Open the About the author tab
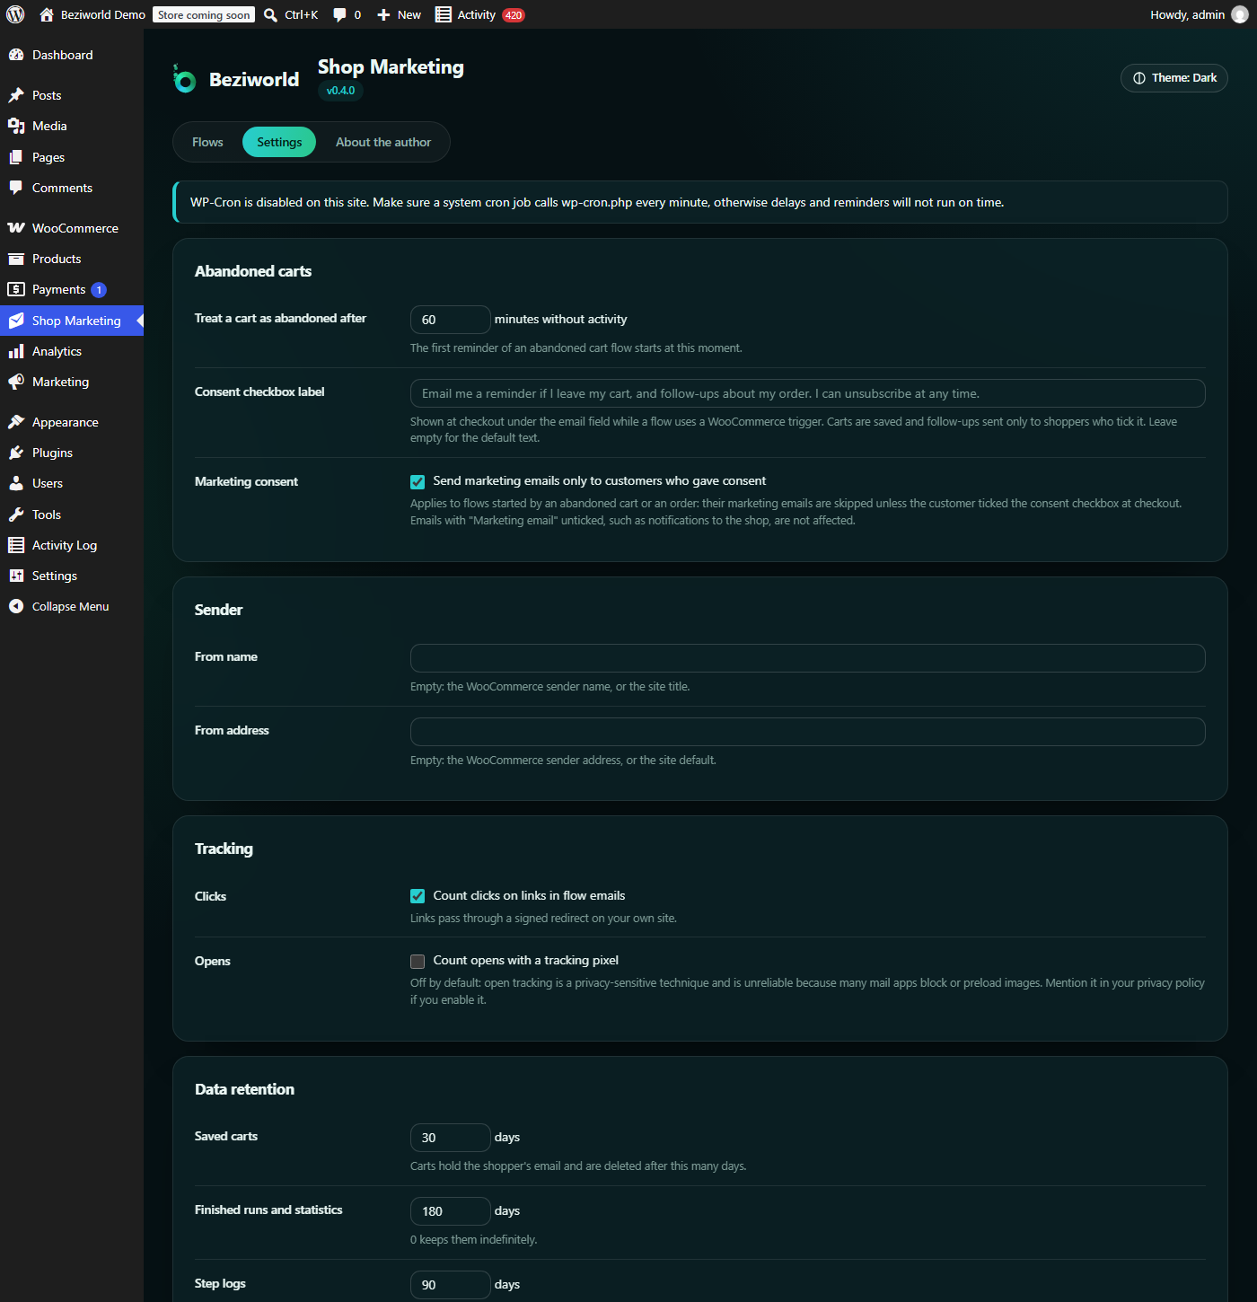The image size is (1257, 1302). [x=383, y=142]
